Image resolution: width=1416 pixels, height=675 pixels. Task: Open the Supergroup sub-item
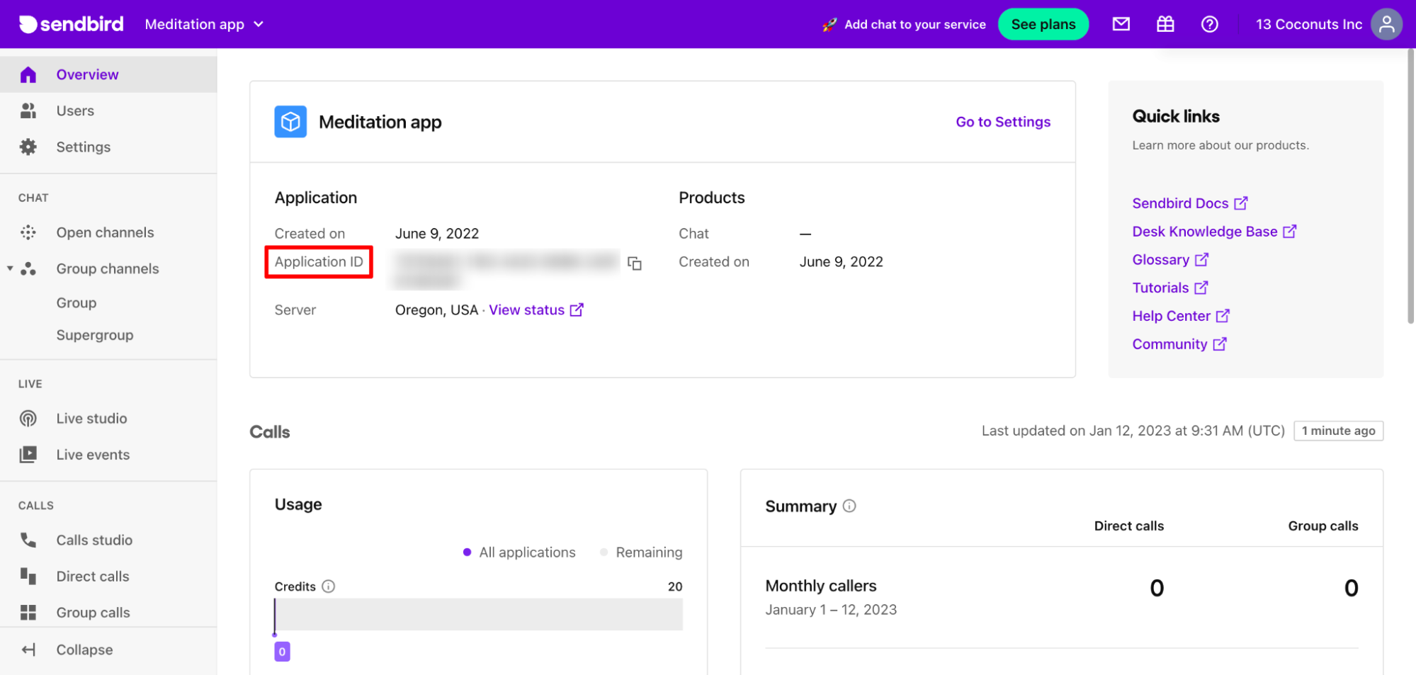click(x=95, y=335)
